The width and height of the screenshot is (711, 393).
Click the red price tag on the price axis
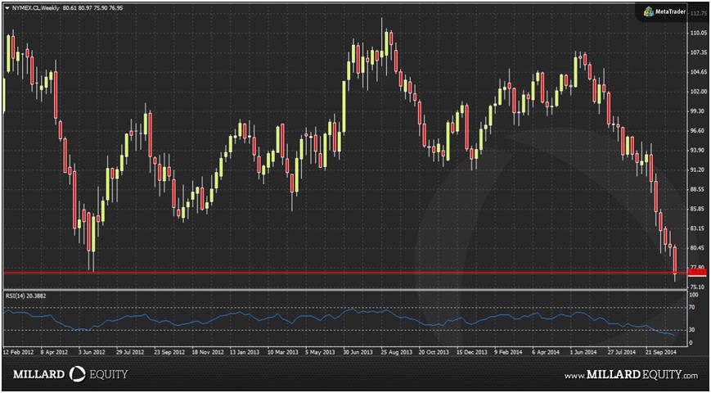(696, 273)
